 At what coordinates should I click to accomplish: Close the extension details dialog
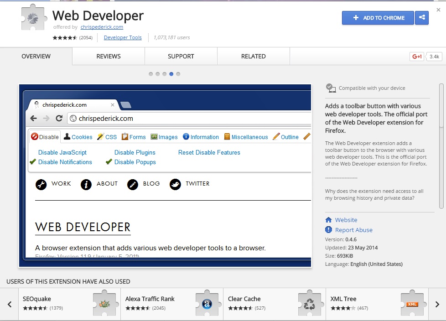pos(438,10)
